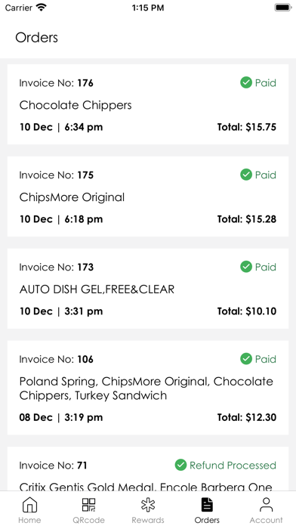Tap the battery indicator icon
Screen dimensions: 296x526
point(283,8)
